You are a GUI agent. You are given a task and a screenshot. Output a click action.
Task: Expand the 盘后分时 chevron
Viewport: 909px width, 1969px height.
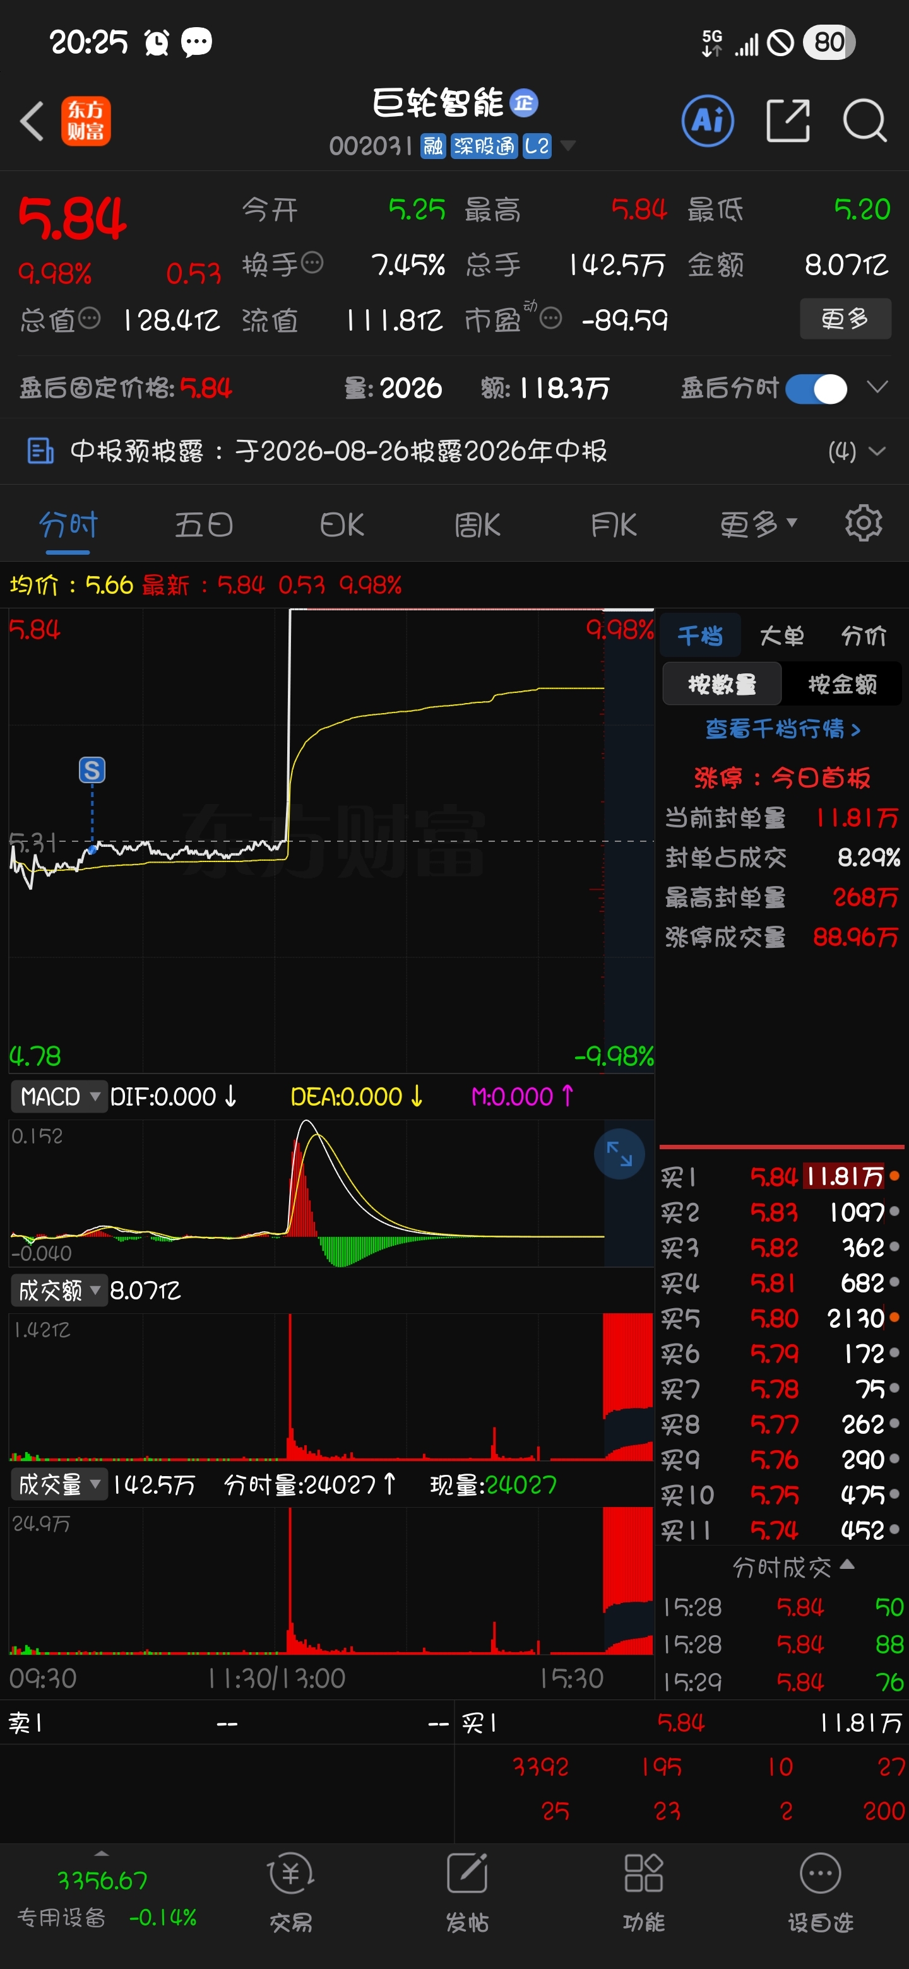tap(877, 387)
